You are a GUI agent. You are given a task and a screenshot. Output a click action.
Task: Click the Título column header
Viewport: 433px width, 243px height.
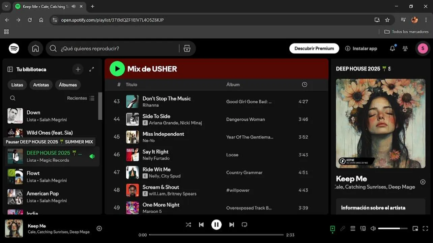[132, 84]
